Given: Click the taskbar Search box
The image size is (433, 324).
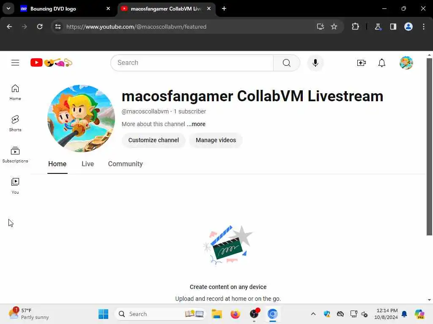Looking at the screenshot, I should pyautogui.click(x=160, y=314).
